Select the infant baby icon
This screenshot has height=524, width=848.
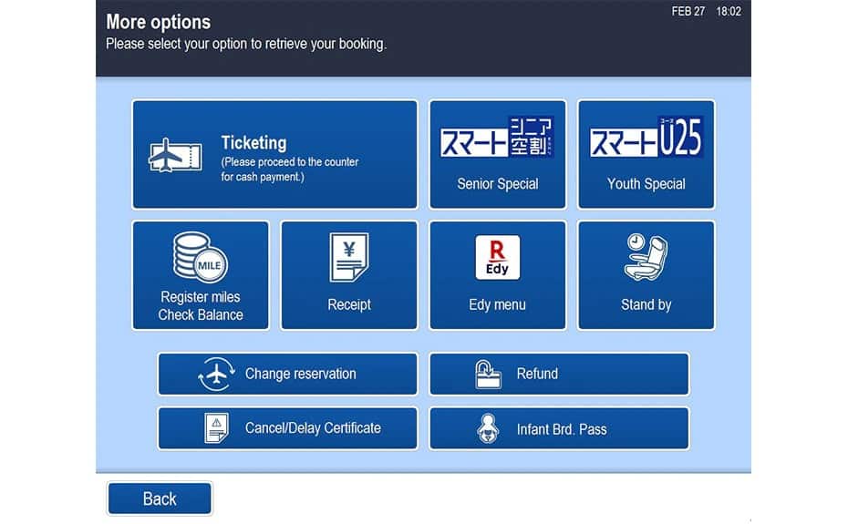pos(489,429)
